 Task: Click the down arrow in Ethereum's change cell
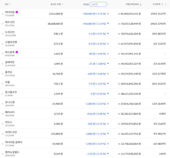coord(108,14)
